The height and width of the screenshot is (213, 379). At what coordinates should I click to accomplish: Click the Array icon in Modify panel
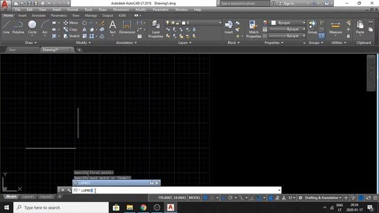[92, 36]
